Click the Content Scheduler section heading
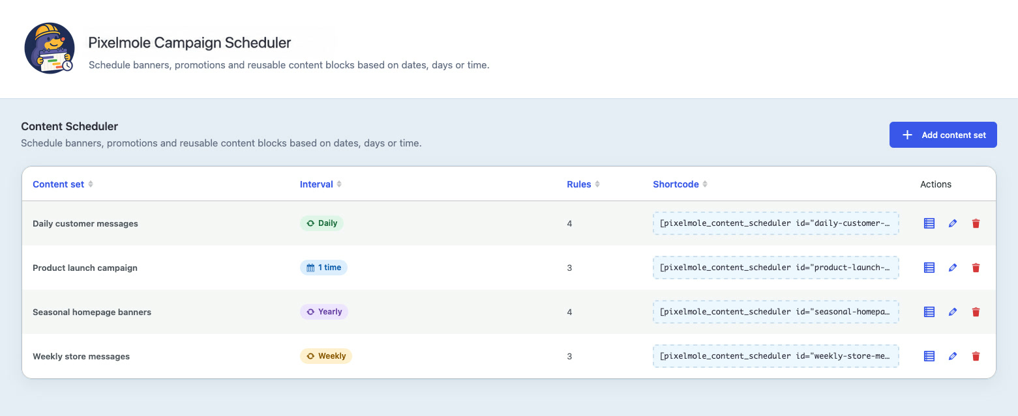This screenshot has width=1018, height=416. (70, 126)
